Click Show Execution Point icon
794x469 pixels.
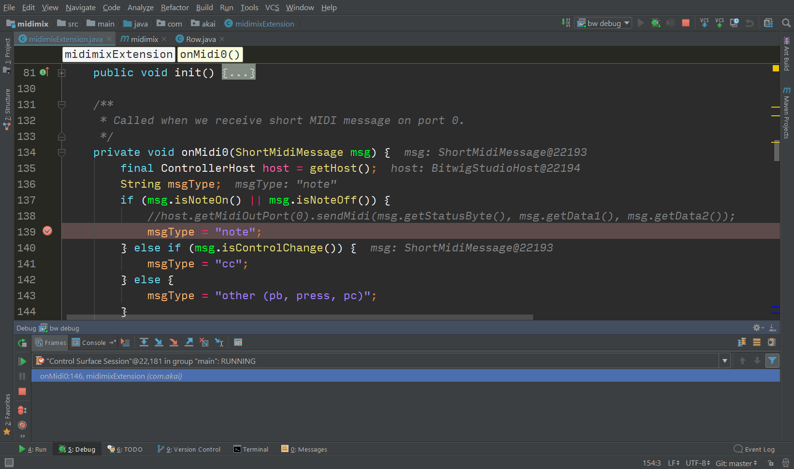pos(125,343)
